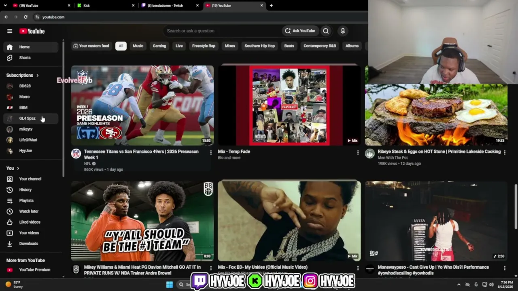Screen dimensions: 518x291
Task: Show hidden system tray icons
Action: pos(459,285)
